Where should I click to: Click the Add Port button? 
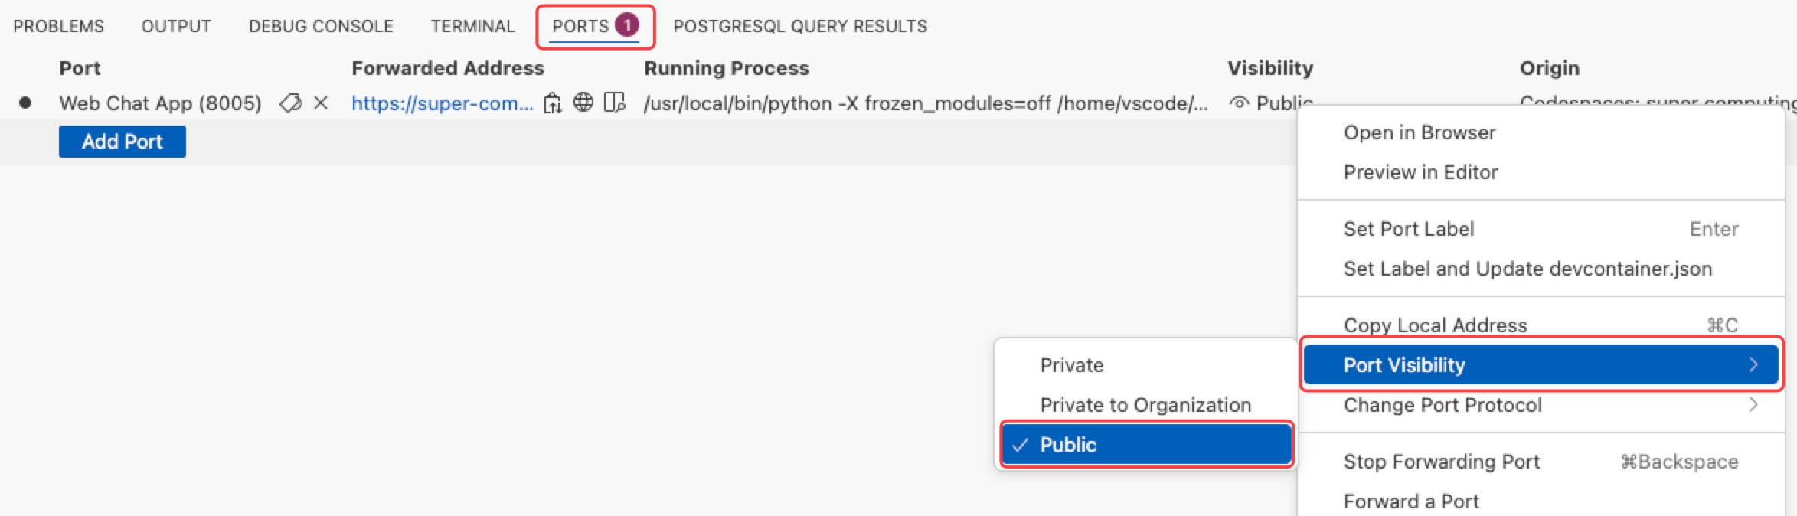point(123,142)
